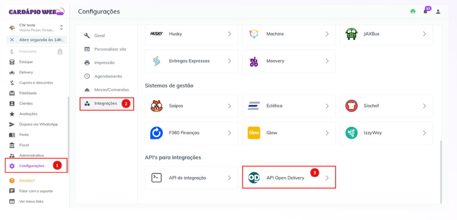Open the user profile icon
This screenshot has height=220, width=457.
[x=438, y=12]
